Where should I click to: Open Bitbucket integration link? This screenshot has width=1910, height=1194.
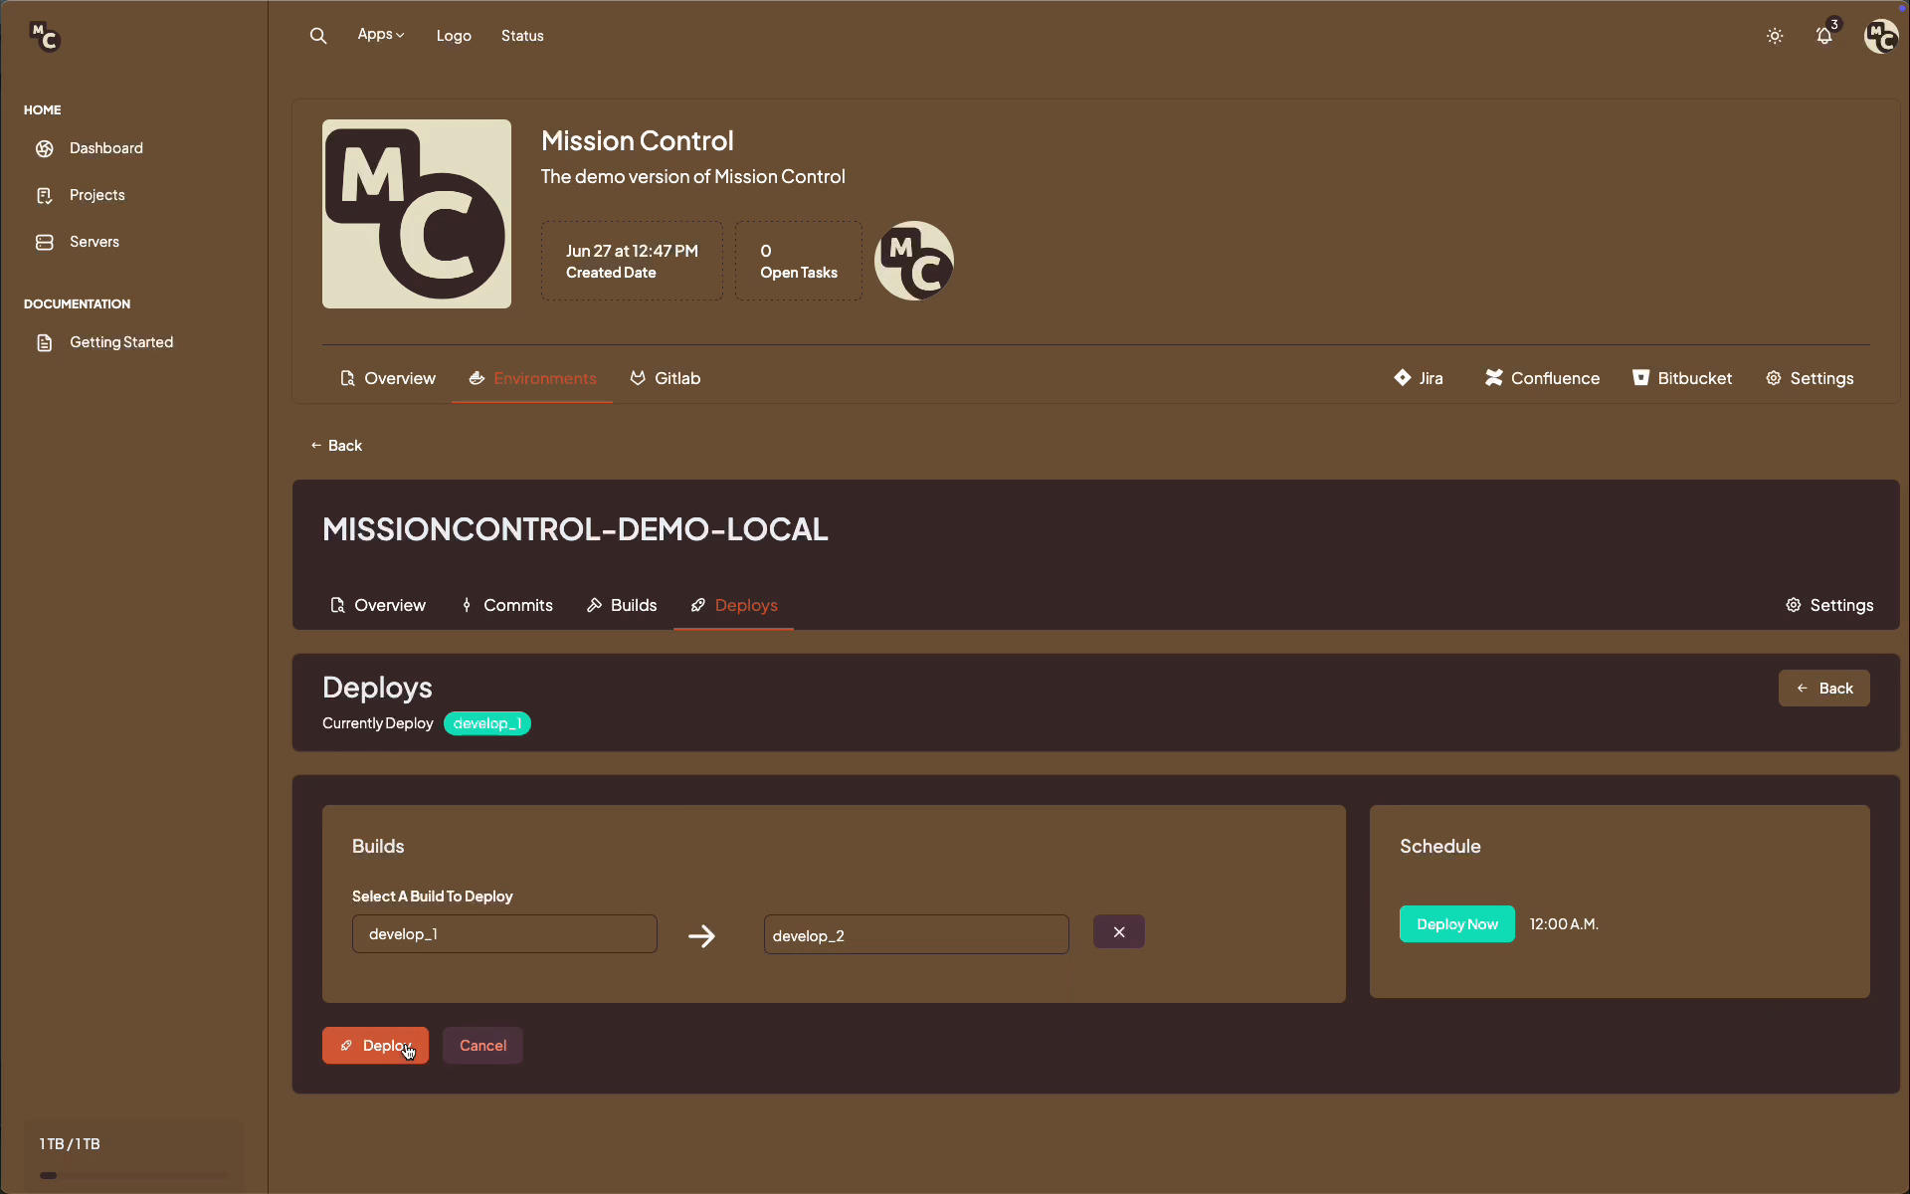coord(1682,378)
